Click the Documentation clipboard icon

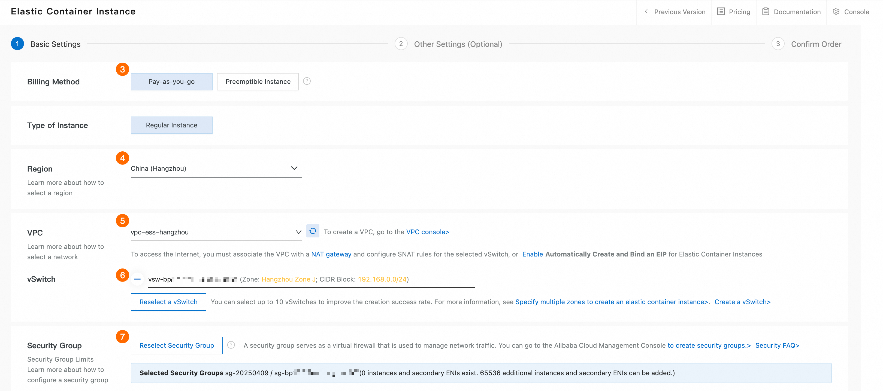(766, 12)
